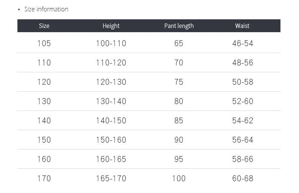
Task: Click the "Size information" heading text
Action: (x=46, y=9)
